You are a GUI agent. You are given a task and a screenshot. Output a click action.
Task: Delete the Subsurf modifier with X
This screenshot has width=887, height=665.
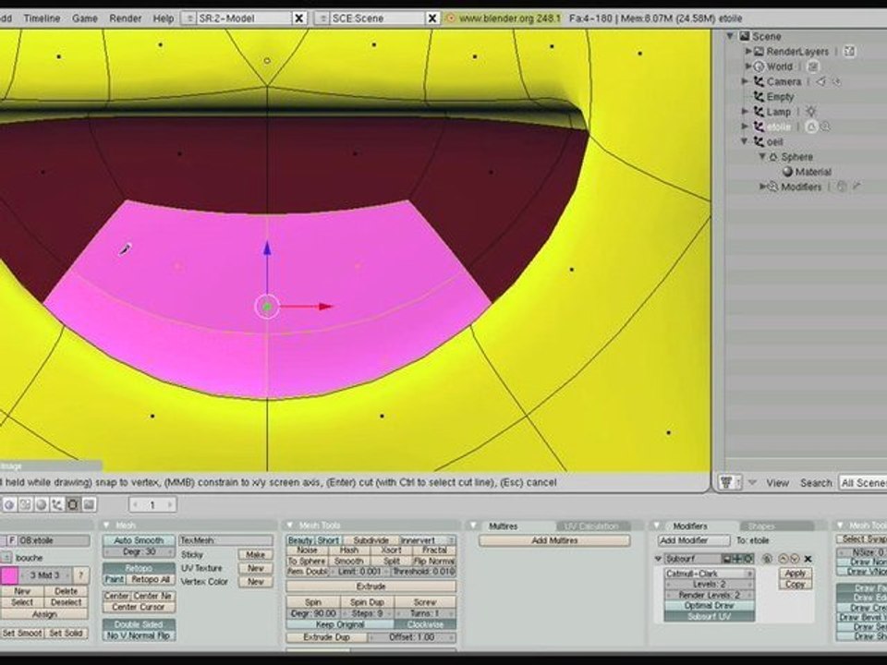pos(808,559)
